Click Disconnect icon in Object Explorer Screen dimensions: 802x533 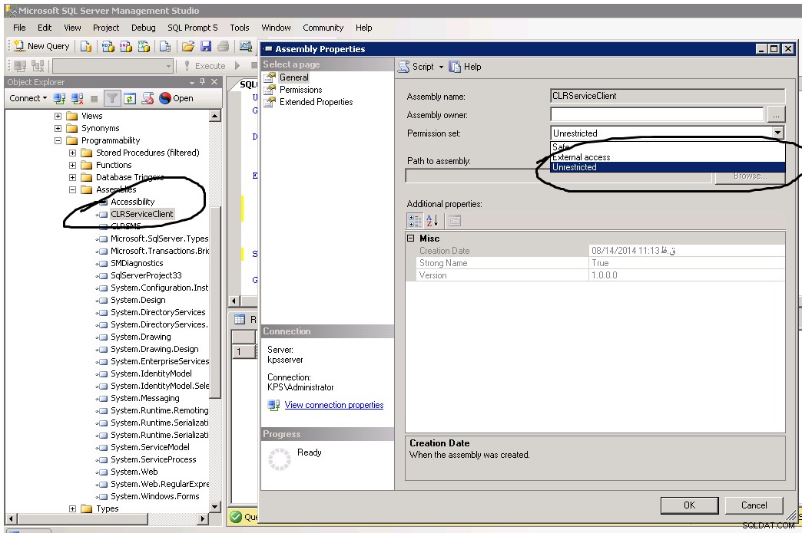click(x=78, y=98)
